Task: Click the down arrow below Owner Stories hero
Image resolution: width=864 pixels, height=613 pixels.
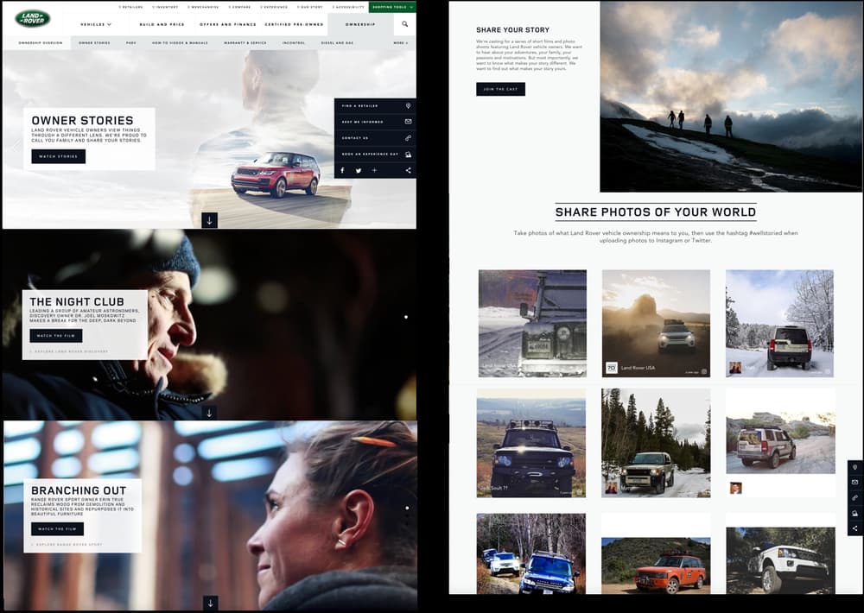Action: 209,220
